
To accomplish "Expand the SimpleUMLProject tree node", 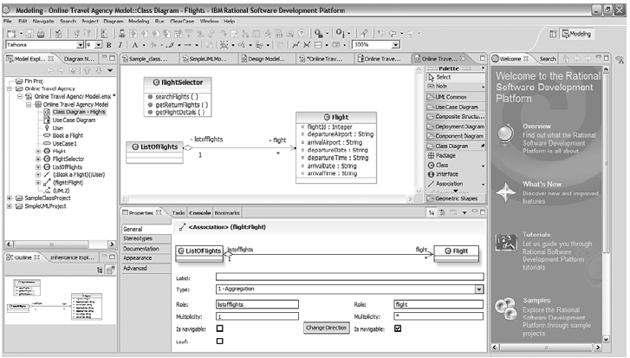I will pos(10,206).
